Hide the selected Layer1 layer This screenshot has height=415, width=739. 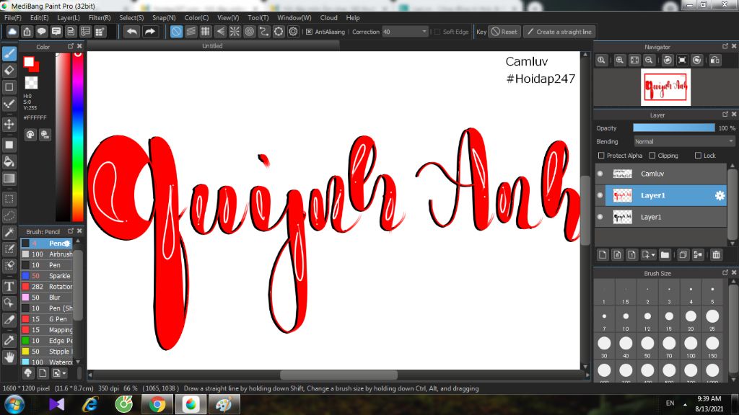coord(600,195)
